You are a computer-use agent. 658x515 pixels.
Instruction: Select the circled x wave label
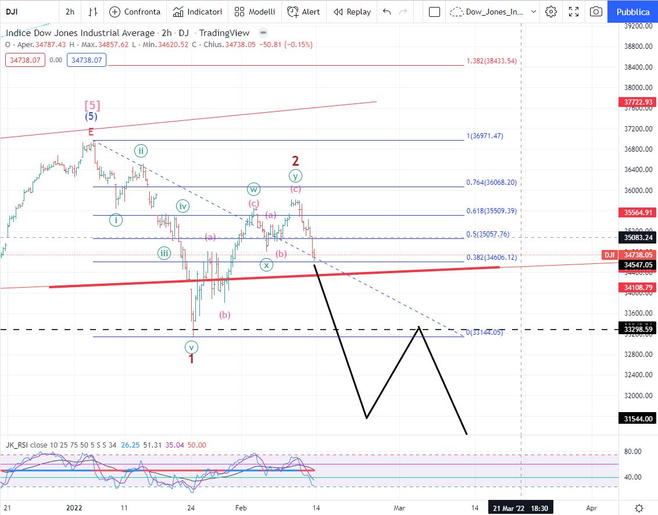click(266, 265)
